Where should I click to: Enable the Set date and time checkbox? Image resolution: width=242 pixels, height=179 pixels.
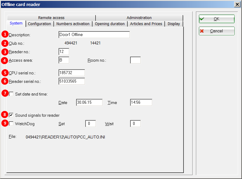coord(11,94)
